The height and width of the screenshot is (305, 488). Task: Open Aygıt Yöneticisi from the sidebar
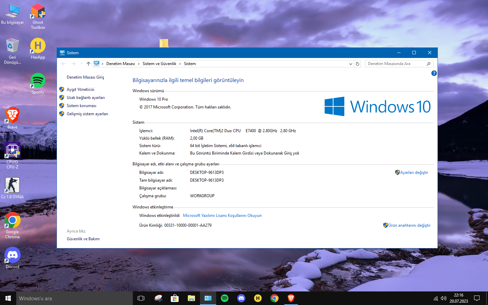(80, 89)
